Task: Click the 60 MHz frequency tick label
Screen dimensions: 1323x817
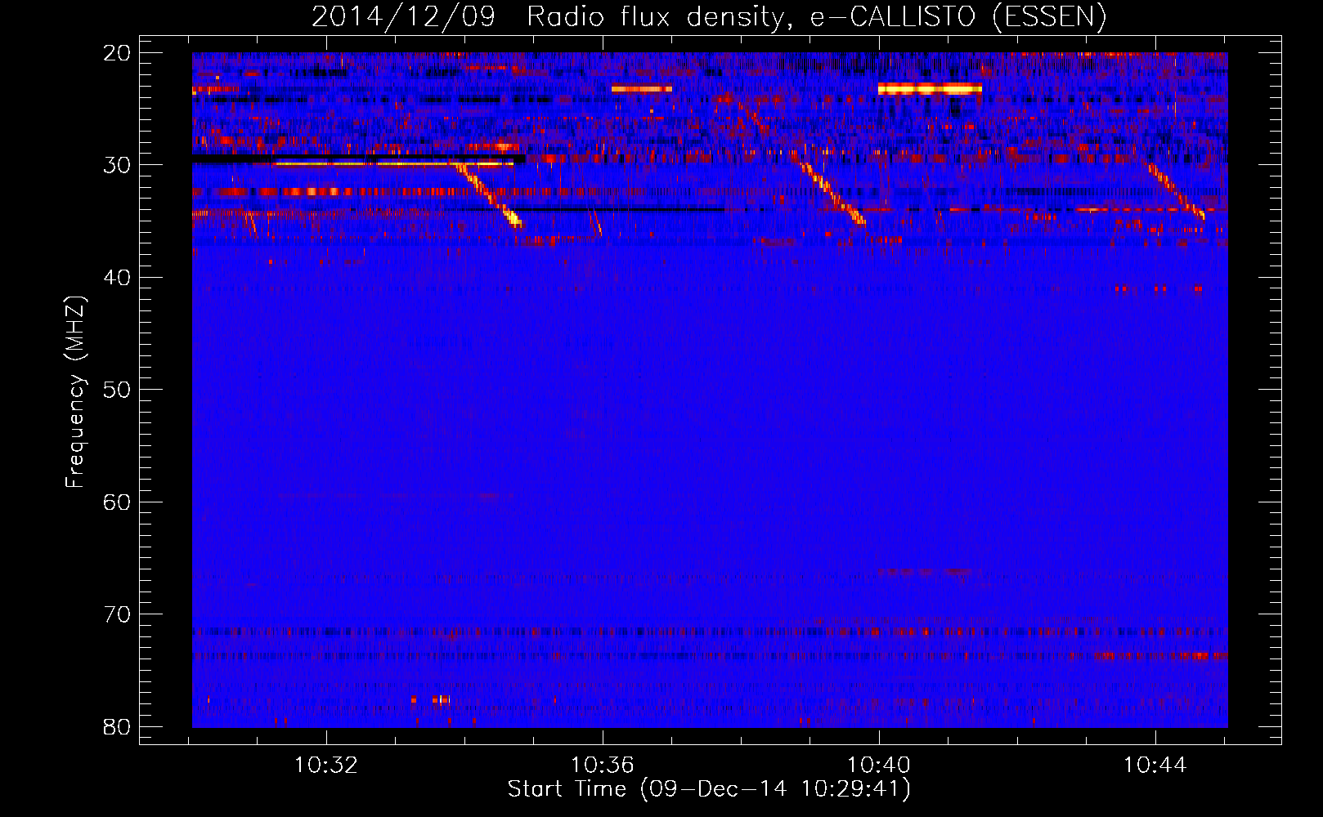Action: [x=117, y=502]
